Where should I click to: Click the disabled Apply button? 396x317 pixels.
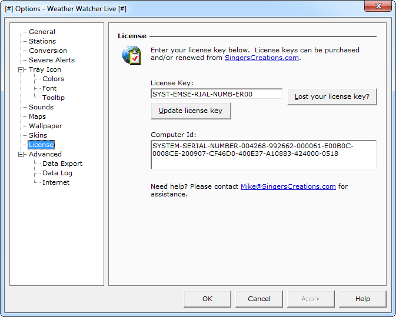coord(311,299)
